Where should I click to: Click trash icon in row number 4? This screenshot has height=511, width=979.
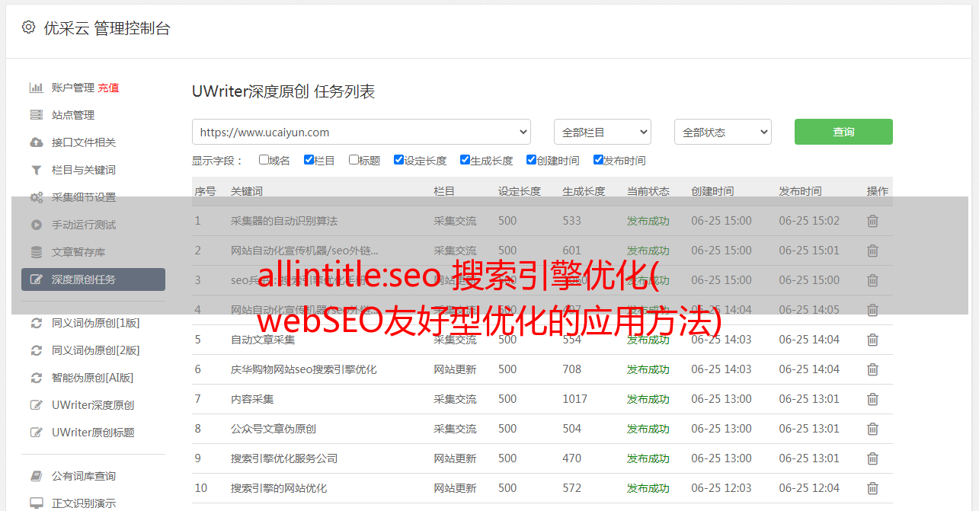[x=872, y=310]
